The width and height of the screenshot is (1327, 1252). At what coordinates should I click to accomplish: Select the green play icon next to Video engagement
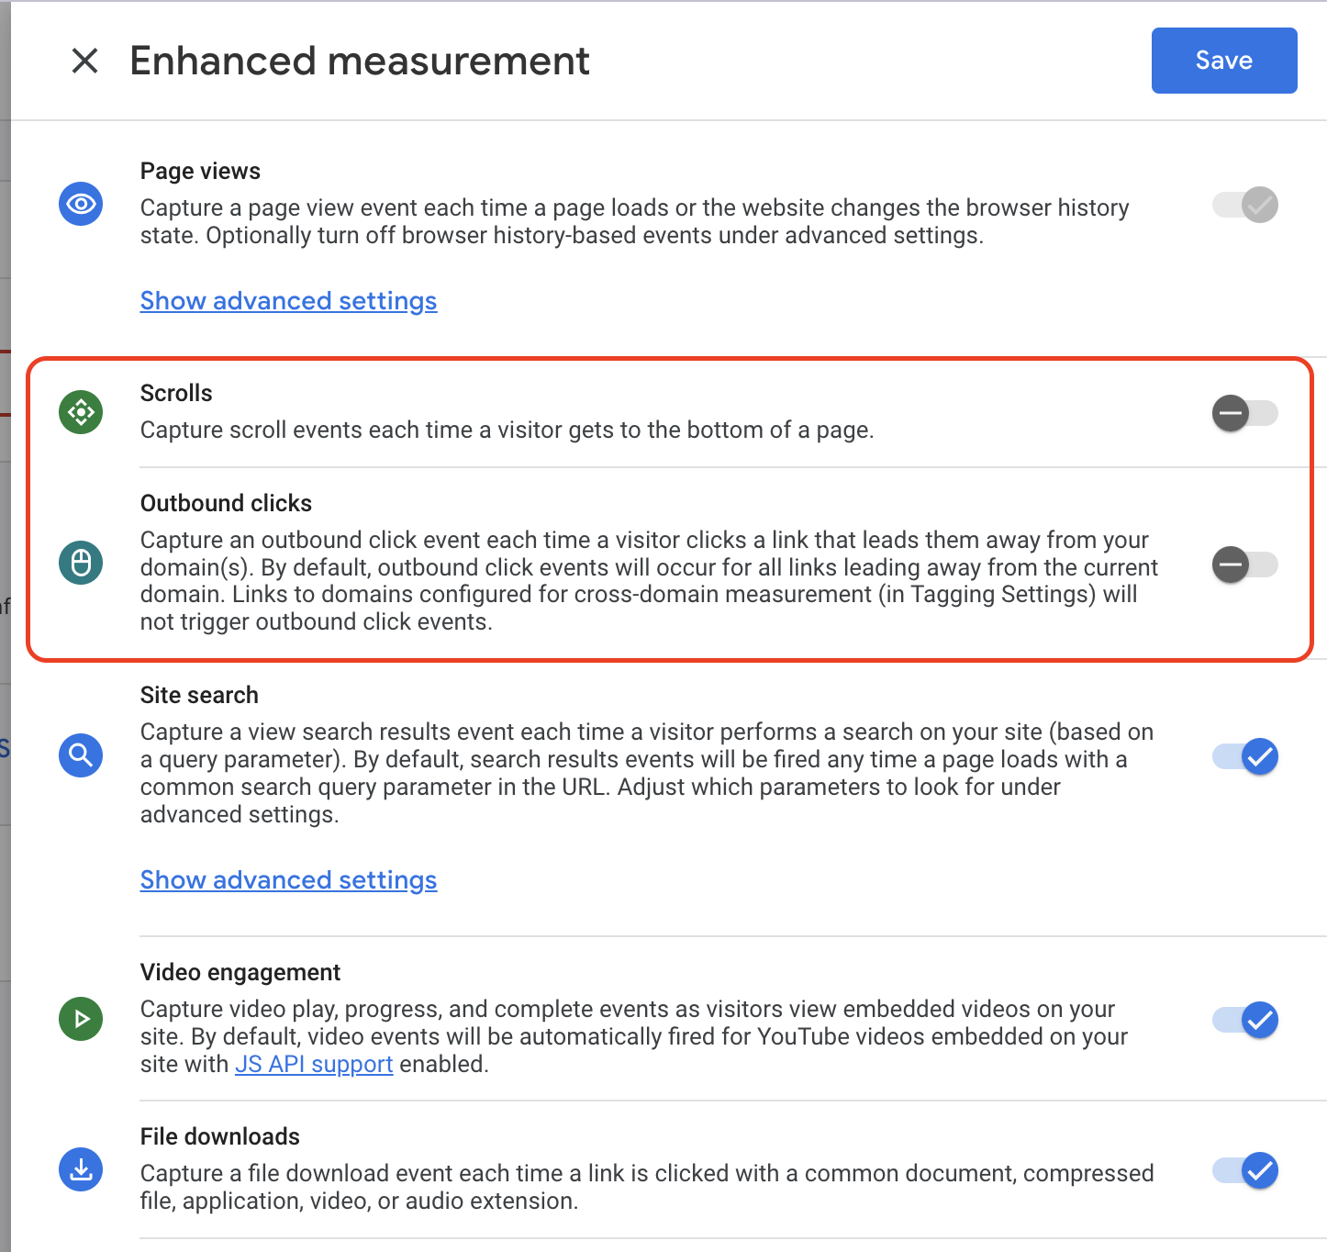pyautogui.click(x=81, y=1019)
